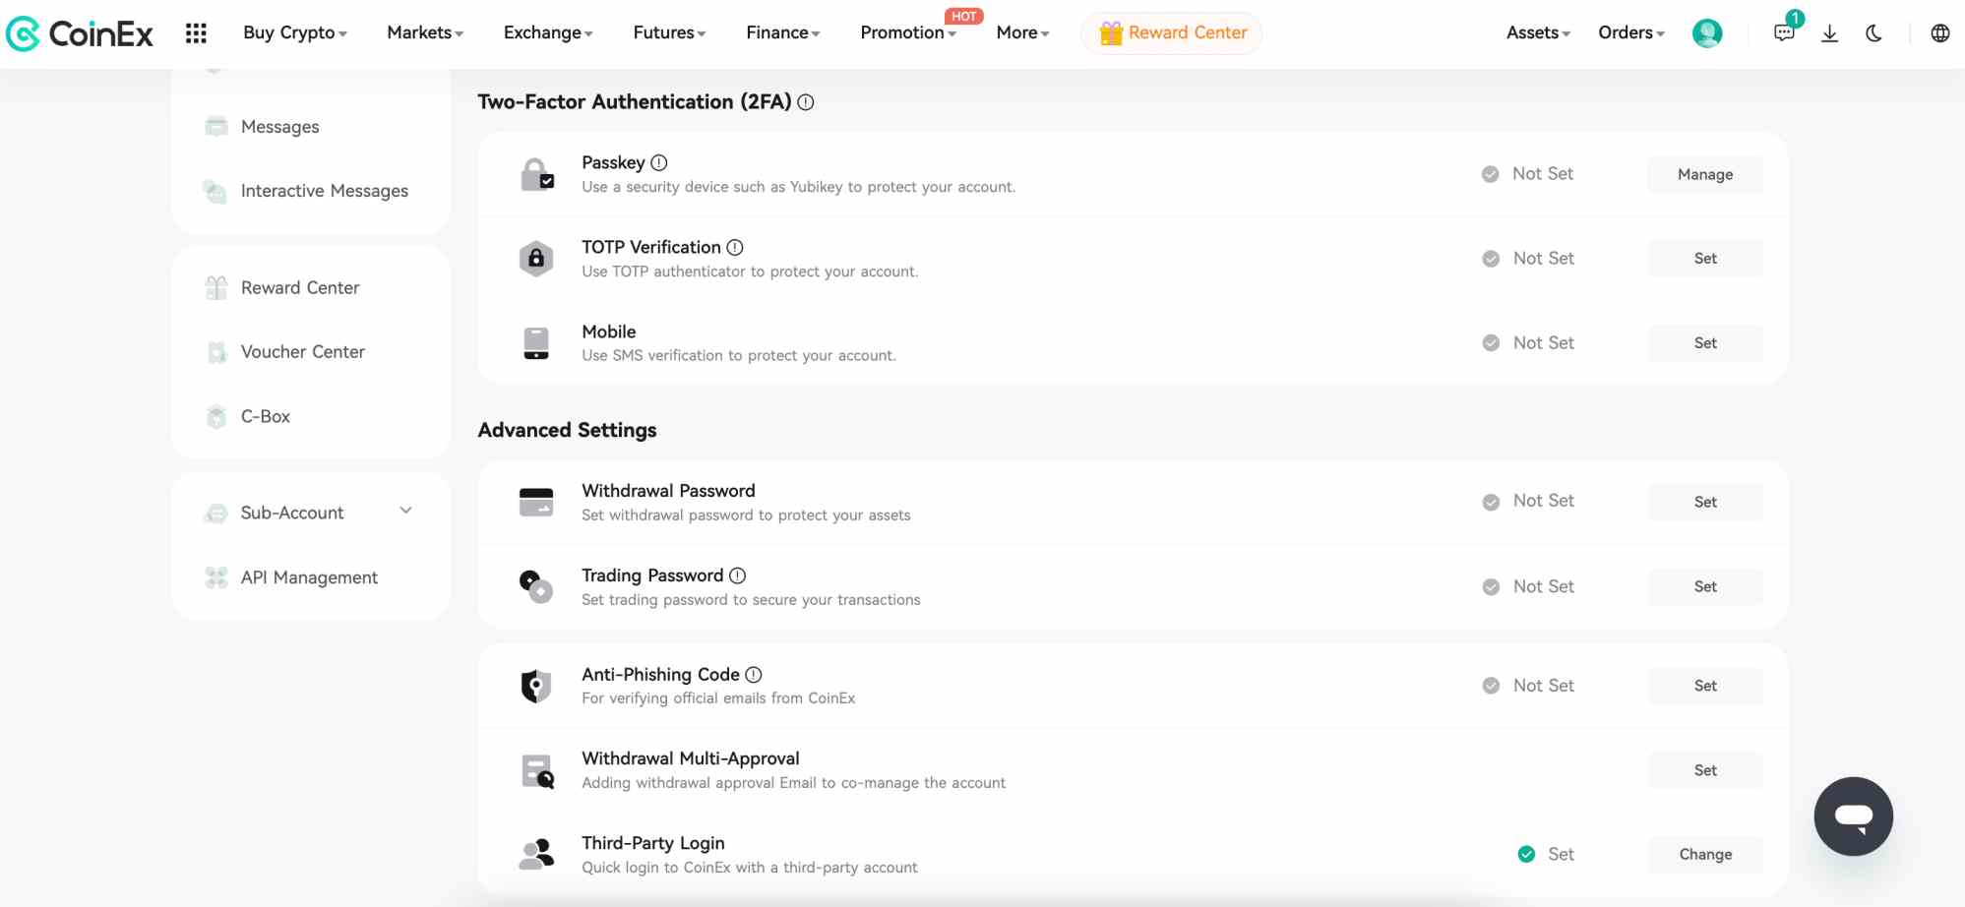
Task: Click the download app icon
Action: (1829, 33)
